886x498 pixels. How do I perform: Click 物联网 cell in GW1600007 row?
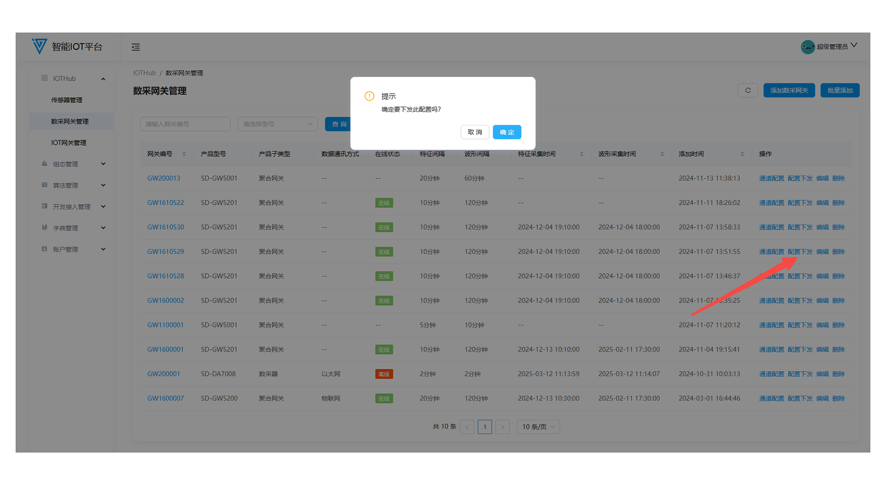331,398
